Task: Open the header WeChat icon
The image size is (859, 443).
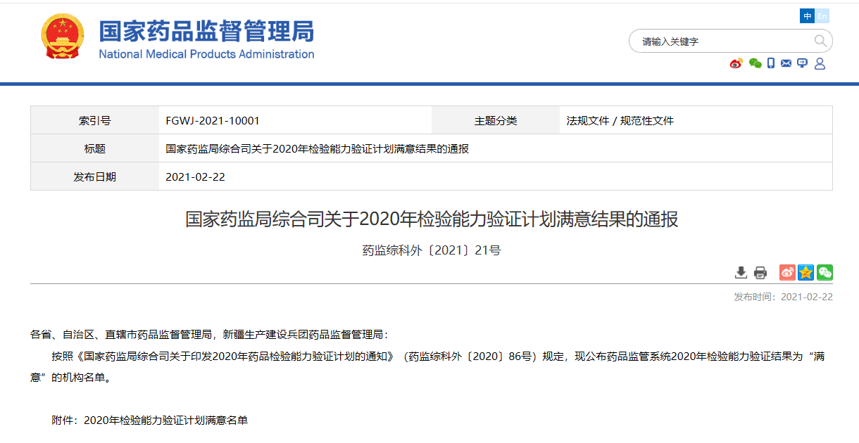Action: (755, 63)
